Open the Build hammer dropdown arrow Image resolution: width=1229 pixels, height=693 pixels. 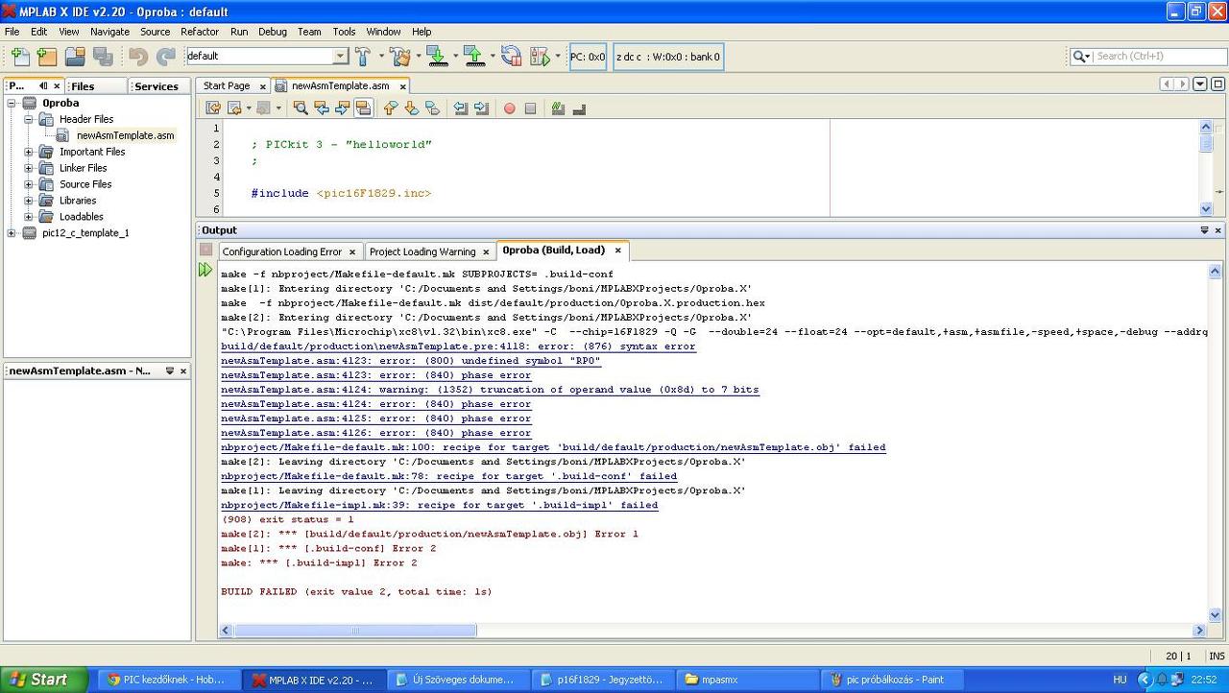(x=381, y=57)
